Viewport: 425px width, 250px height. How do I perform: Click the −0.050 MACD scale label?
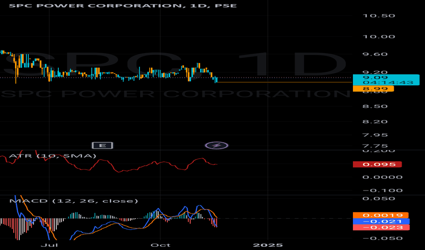(x=383, y=238)
